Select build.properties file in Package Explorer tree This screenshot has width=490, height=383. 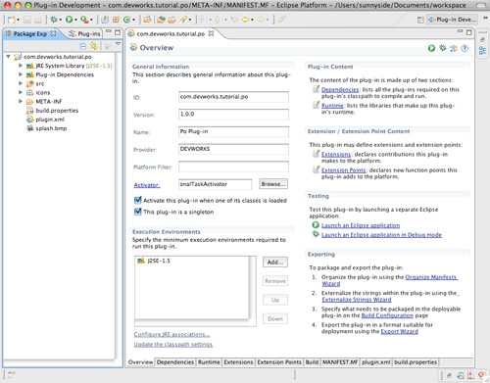coord(52,111)
